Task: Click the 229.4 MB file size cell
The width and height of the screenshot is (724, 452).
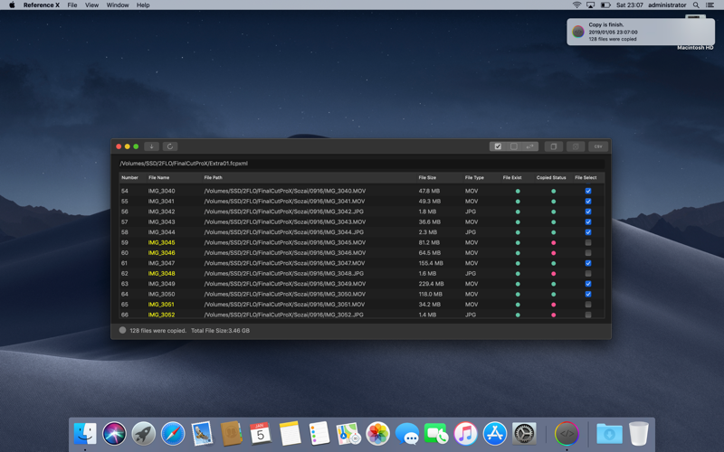Action: coord(432,284)
